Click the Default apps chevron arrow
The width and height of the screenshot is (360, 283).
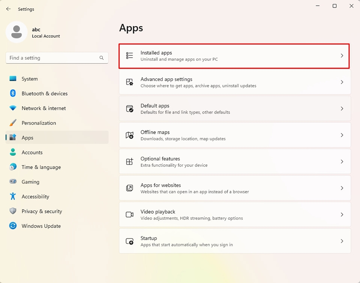click(x=342, y=109)
